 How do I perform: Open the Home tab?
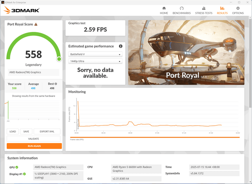[x=164, y=11]
